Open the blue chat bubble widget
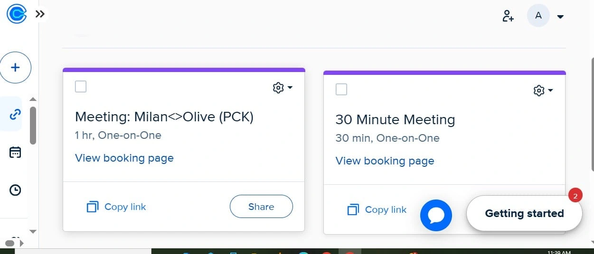594x254 pixels. (x=436, y=216)
